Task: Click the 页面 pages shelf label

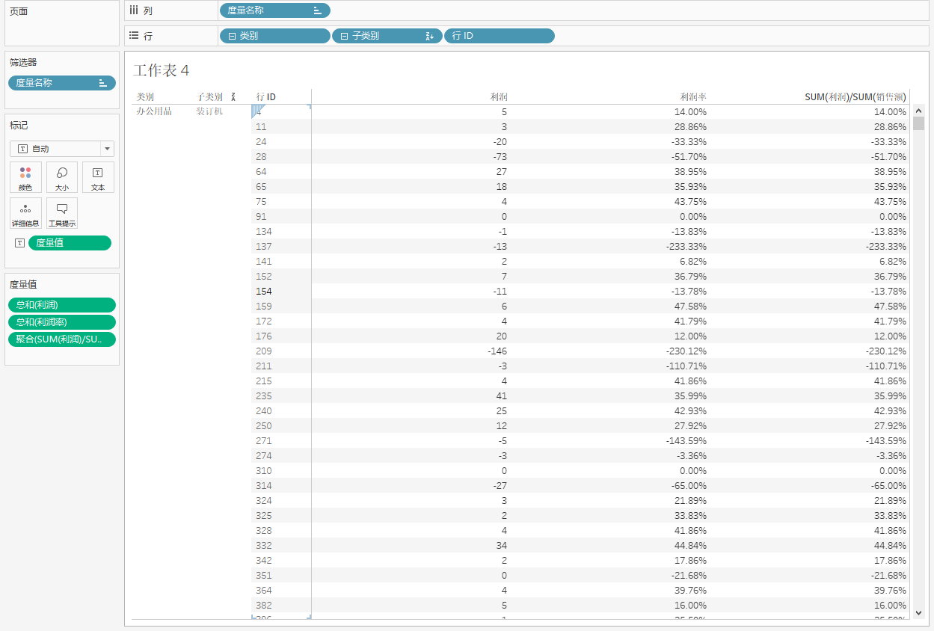Action: coord(19,12)
